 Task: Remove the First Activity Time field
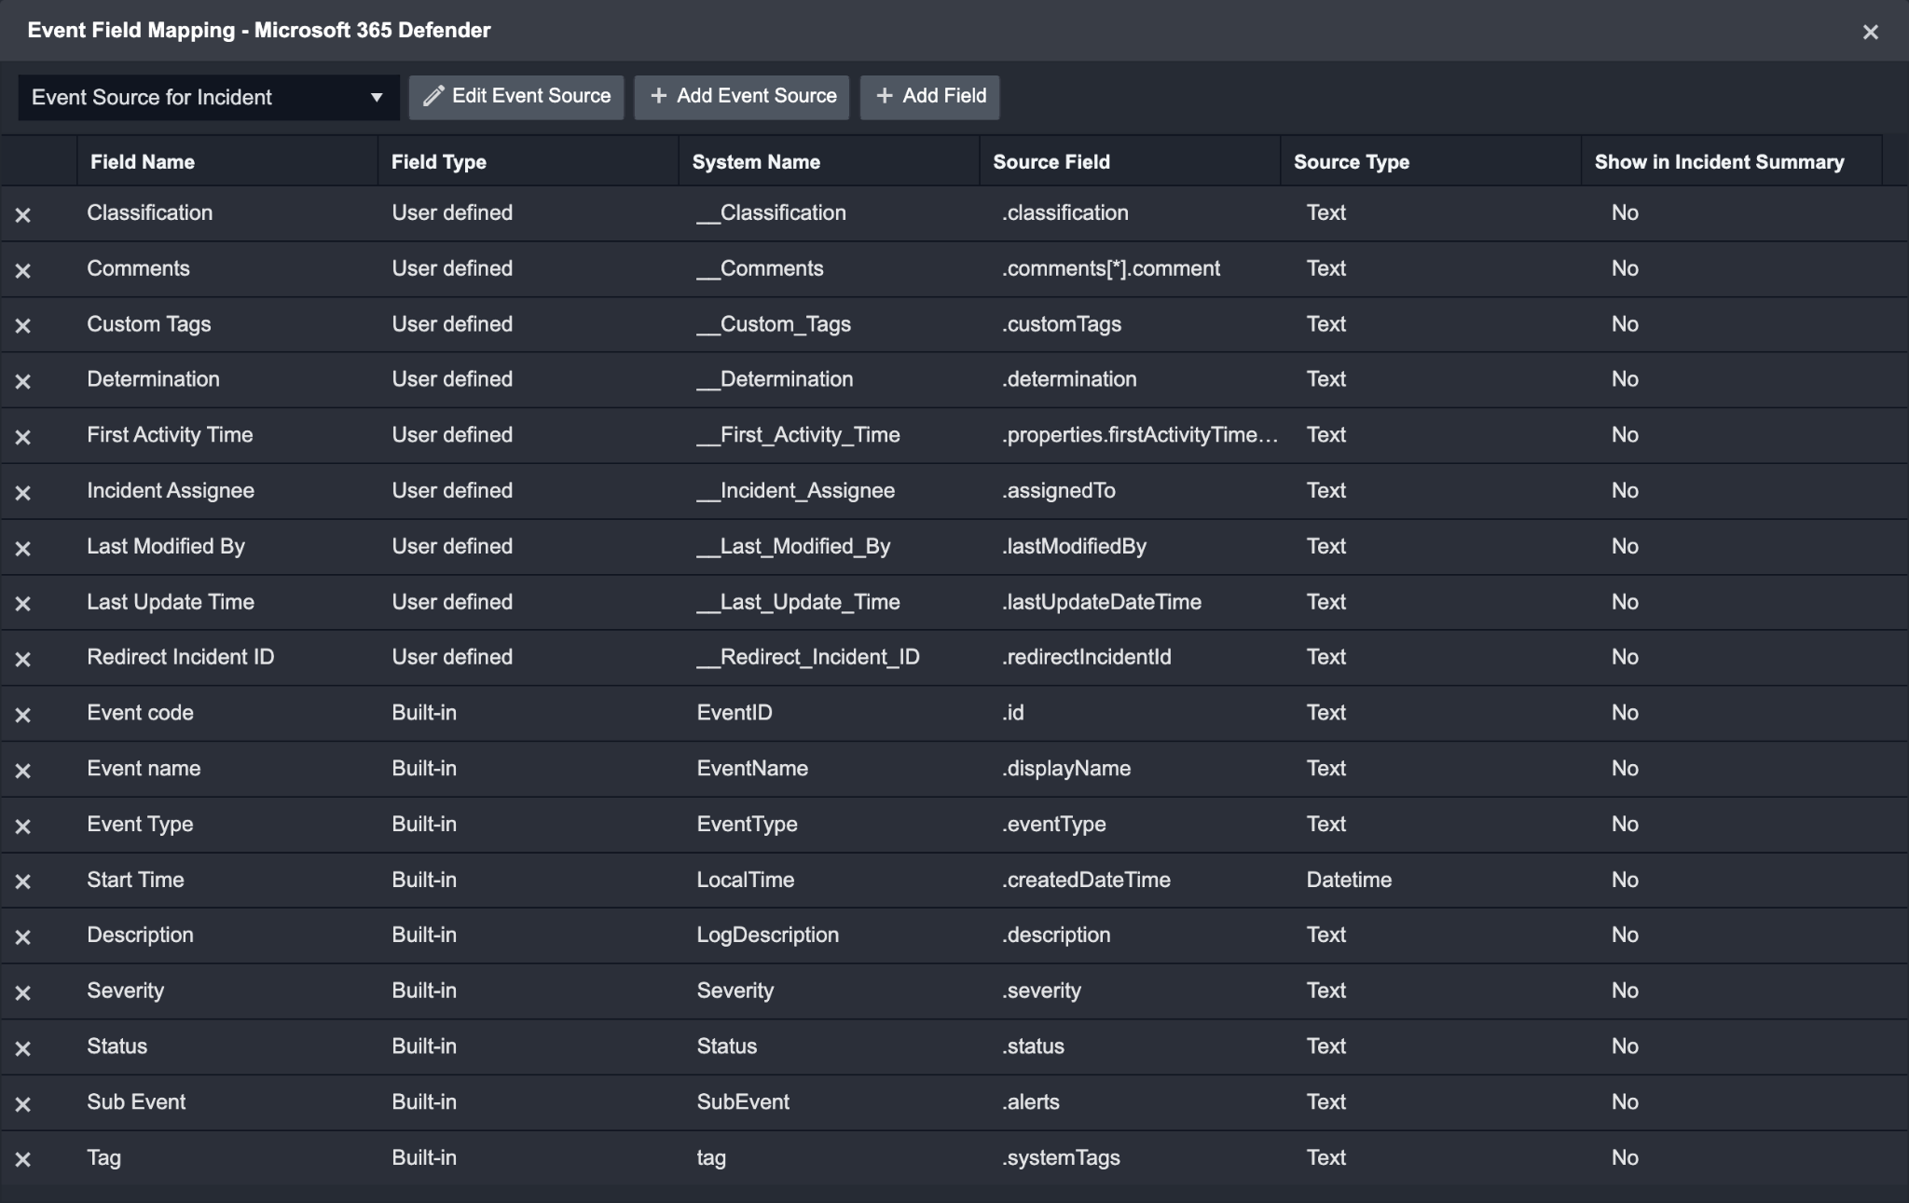pyautogui.click(x=23, y=437)
